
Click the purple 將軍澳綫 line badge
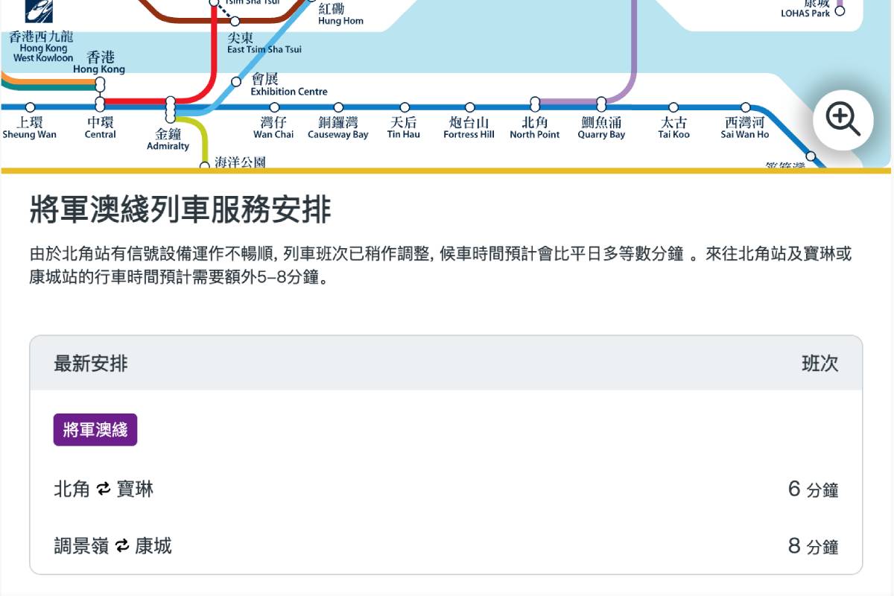[x=95, y=430]
